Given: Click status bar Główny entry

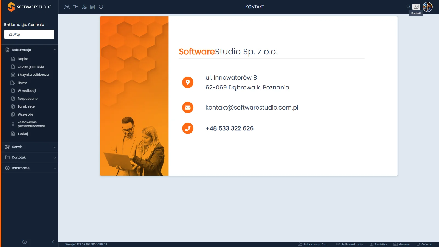Looking at the screenshot, I should click(401, 244).
